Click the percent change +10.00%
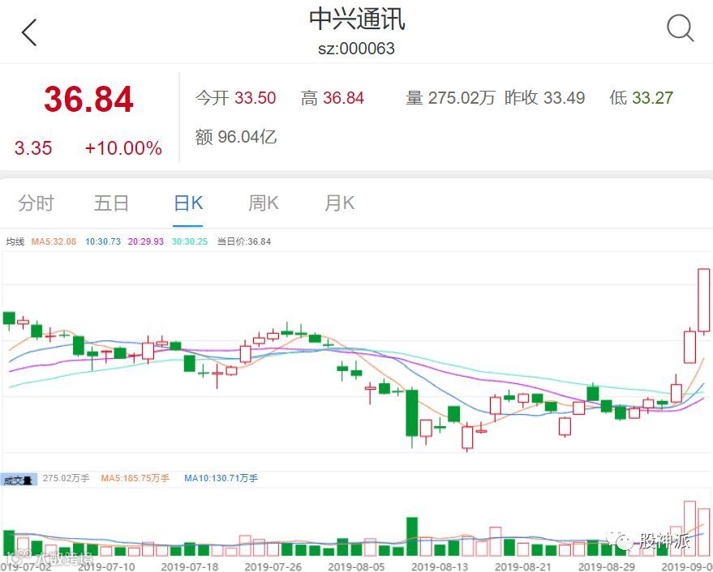Screen dimensions: 713x572 click(x=123, y=148)
